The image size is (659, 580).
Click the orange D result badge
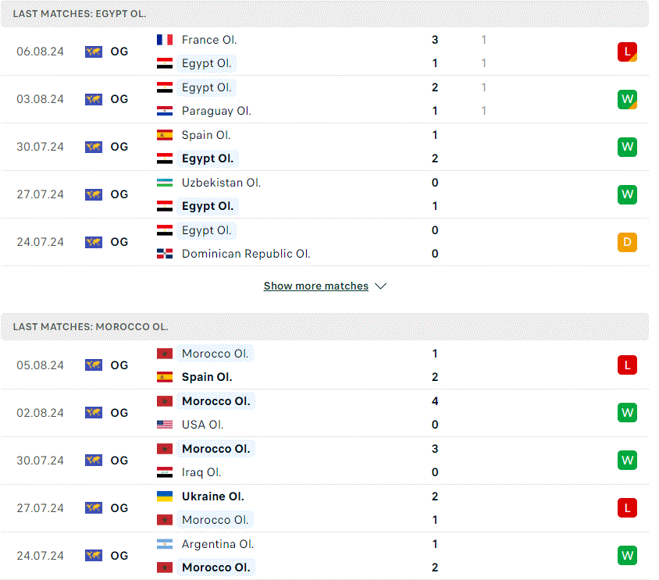[x=627, y=242]
